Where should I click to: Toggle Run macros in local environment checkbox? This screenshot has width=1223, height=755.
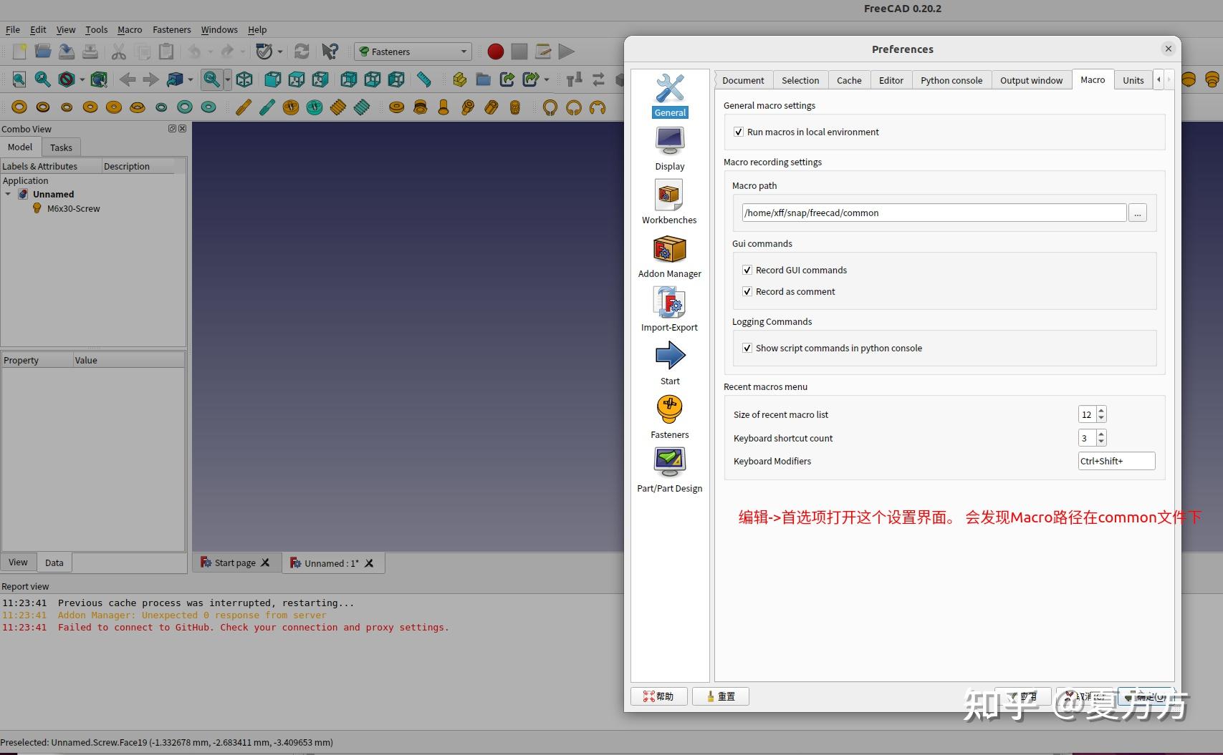pos(739,132)
